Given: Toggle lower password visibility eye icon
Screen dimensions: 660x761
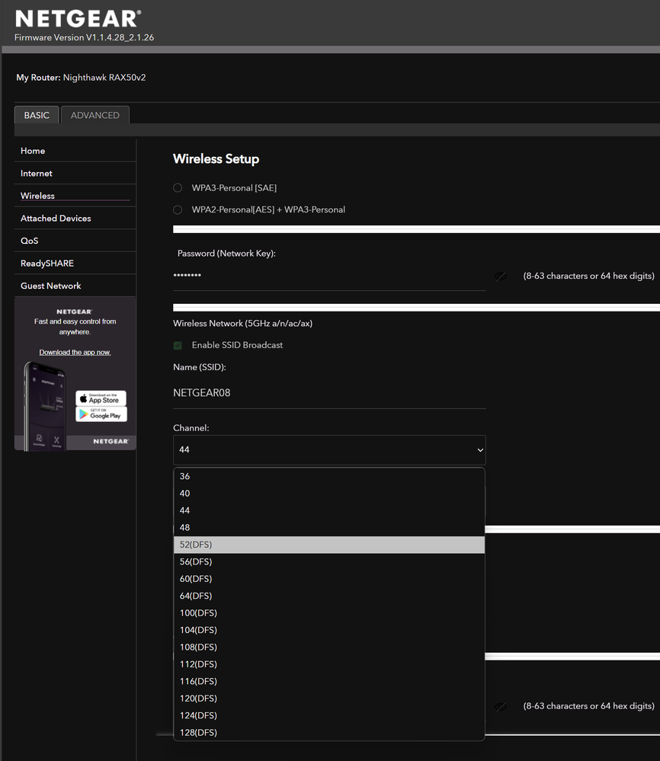Looking at the screenshot, I should [500, 707].
